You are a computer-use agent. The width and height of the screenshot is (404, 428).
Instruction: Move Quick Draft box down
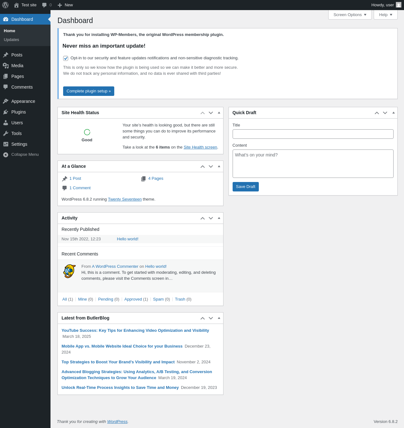tap(385, 113)
